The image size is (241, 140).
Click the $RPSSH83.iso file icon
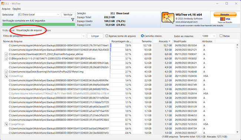point(6,58)
